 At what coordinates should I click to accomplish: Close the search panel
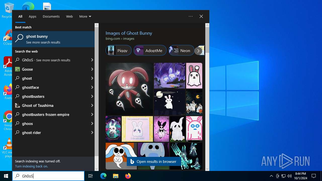(x=201, y=16)
